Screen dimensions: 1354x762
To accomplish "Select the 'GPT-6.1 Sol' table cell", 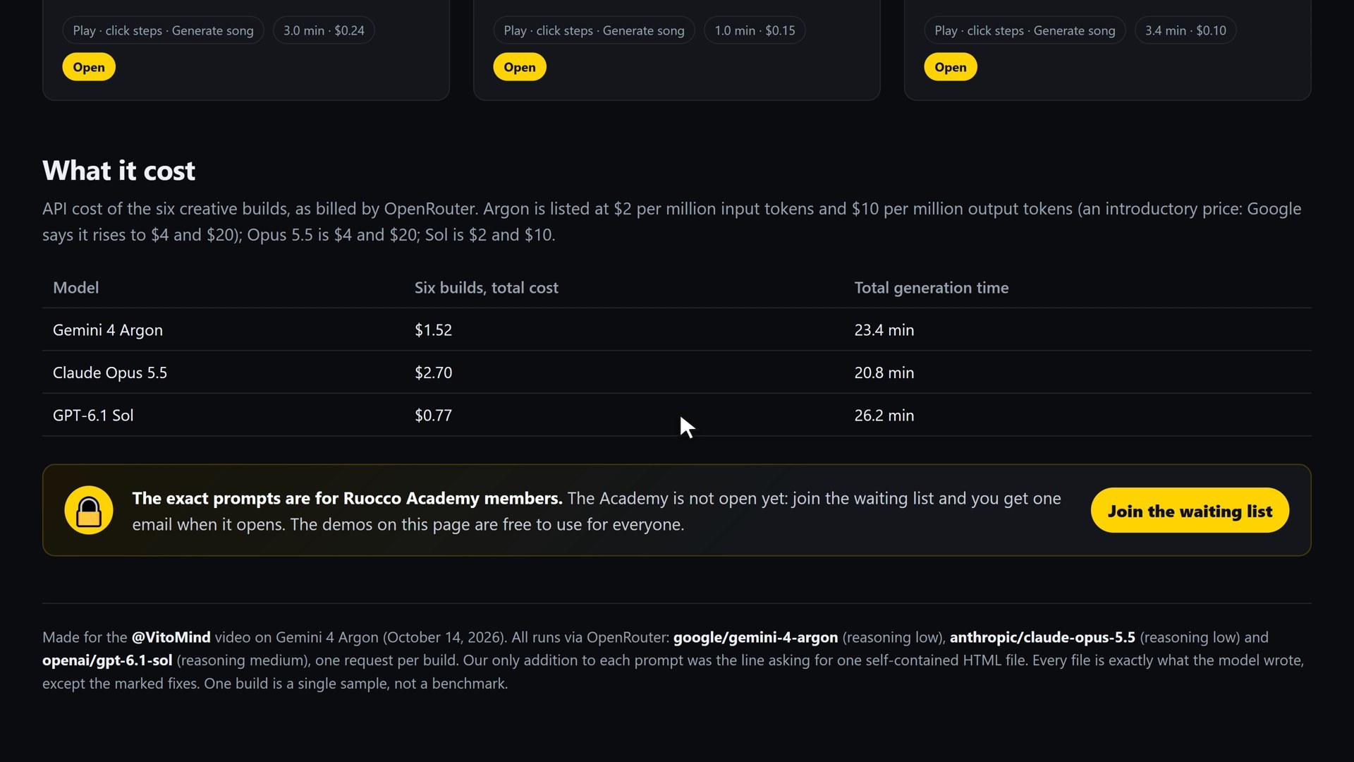I will (92, 416).
